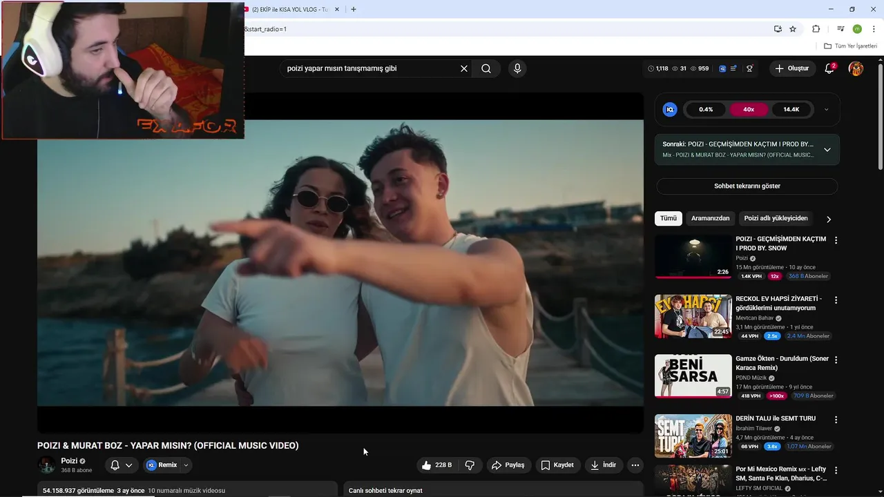Click the 1,118 stat in vidIQ bar
The width and height of the screenshot is (884, 497).
[658, 68]
